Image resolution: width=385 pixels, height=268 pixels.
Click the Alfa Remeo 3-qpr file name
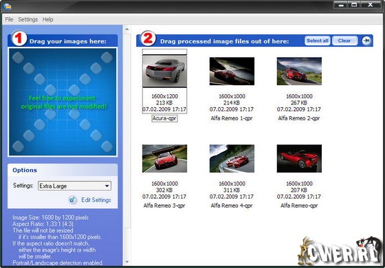click(164, 205)
